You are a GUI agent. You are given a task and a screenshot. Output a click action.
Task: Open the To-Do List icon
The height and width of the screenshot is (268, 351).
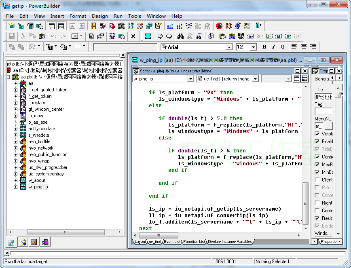[93, 26]
